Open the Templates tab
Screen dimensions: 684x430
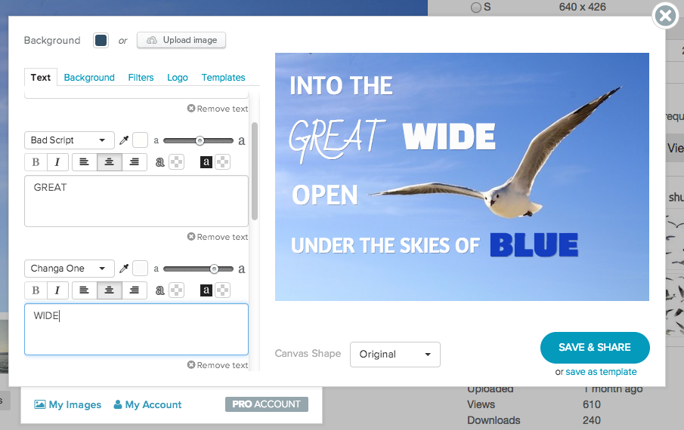(224, 78)
